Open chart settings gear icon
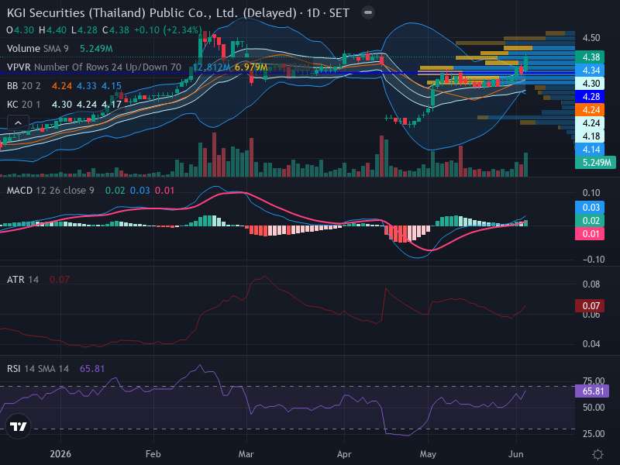The width and height of the screenshot is (620, 465). point(598,454)
